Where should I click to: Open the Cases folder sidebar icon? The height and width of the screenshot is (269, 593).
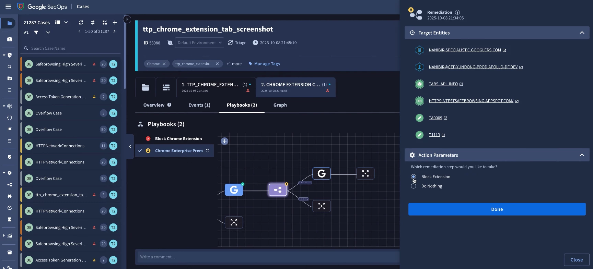click(9, 23)
